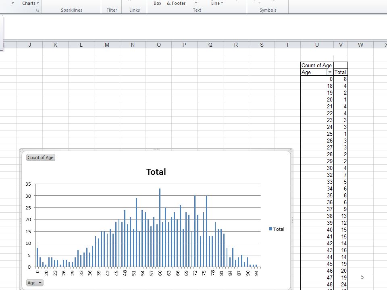The image size is (387, 290).
Task: Click the Box button in the ribbon
Action: pos(158,3)
